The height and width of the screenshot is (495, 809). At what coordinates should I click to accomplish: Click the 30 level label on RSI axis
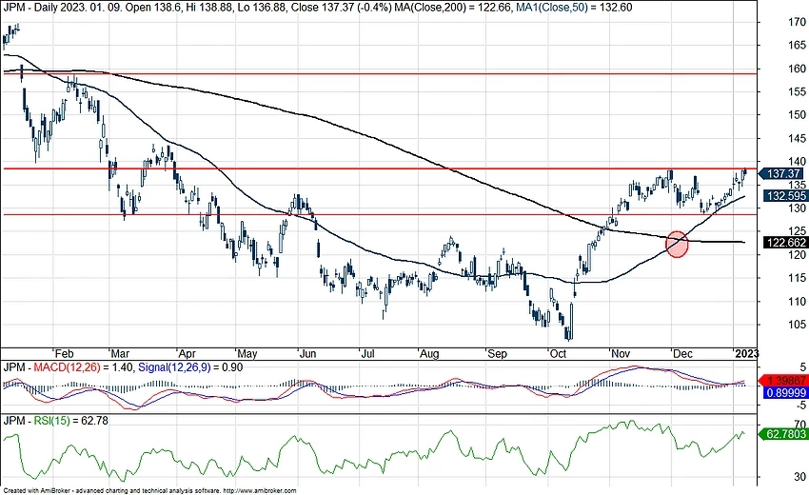(799, 476)
